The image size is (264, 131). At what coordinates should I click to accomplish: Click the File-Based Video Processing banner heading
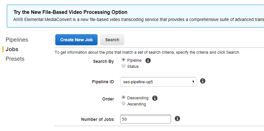(70, 12)
